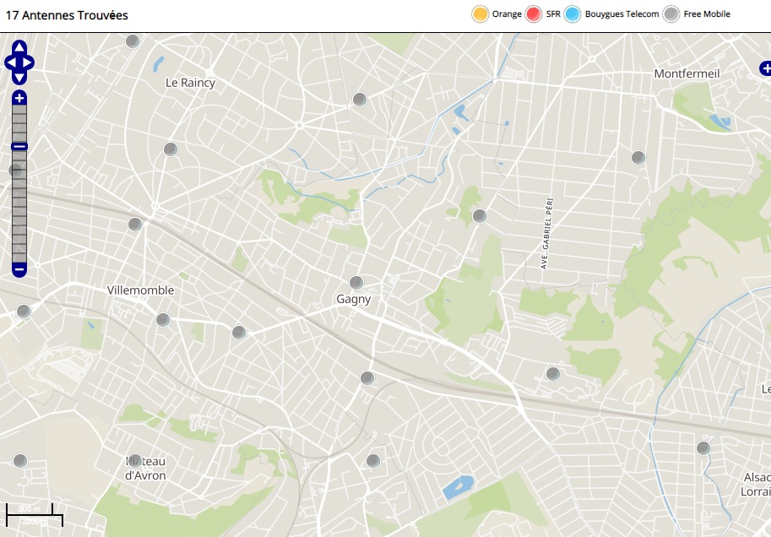Image resolution: width=771 pixels, height=537 pixels.
Task: Toggle the Free Mobile operator filter
Action: [671, 14]
